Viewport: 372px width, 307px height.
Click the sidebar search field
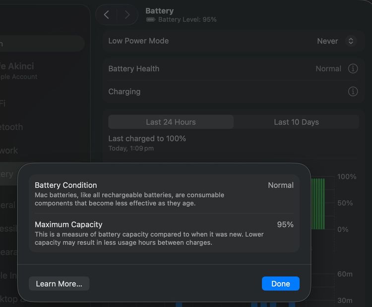click(42, 44)
